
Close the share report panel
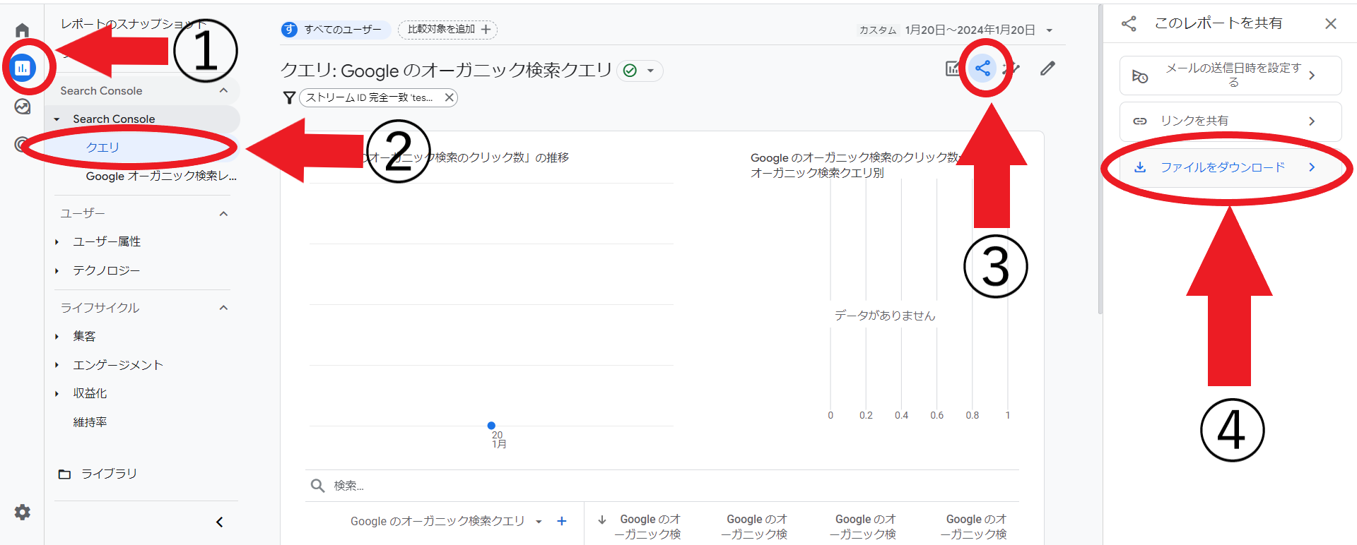(1331, 23)
